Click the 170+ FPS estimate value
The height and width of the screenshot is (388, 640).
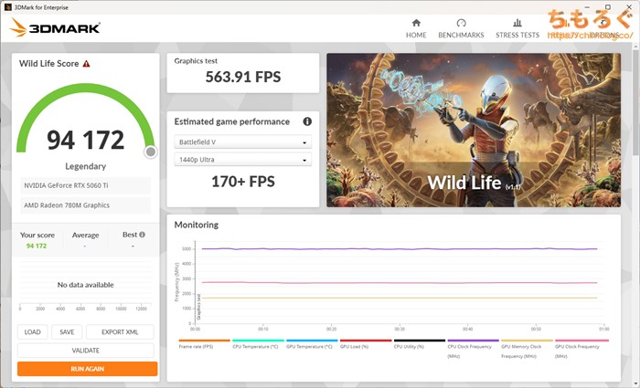click(x=243, y=182)
